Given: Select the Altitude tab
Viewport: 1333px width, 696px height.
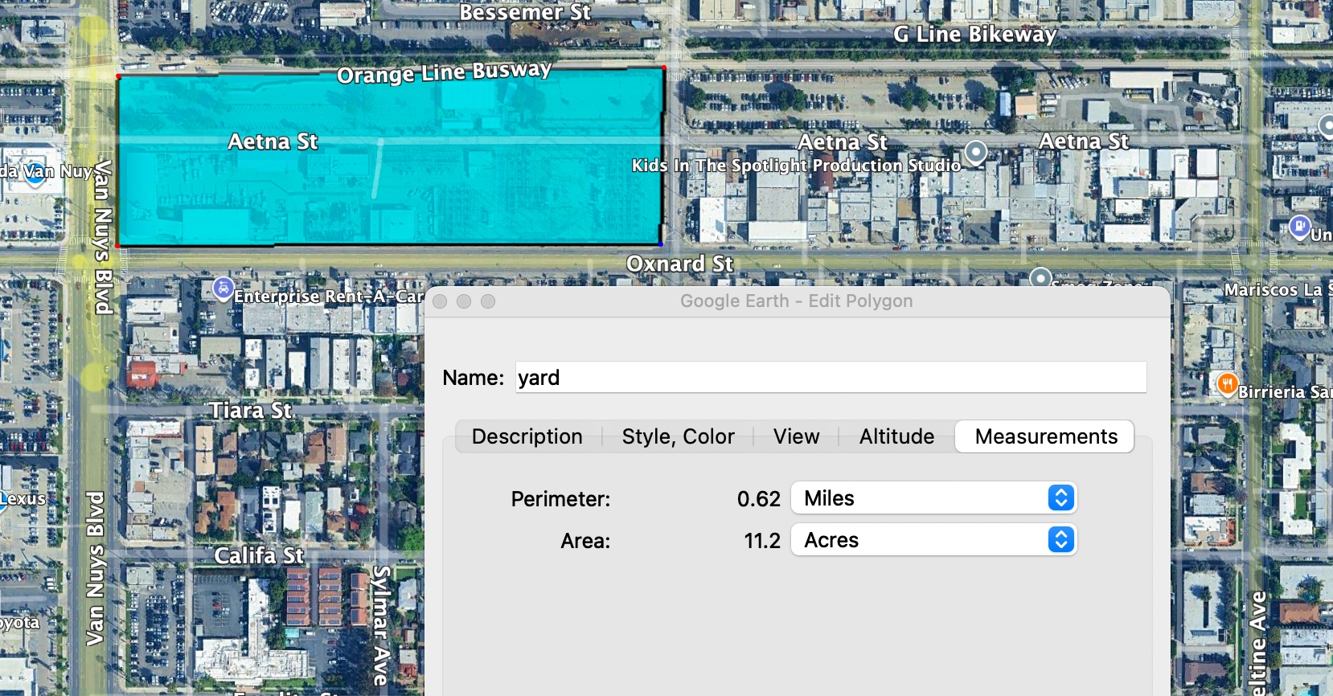Looking at the screenshot, I should click(896, 436).
